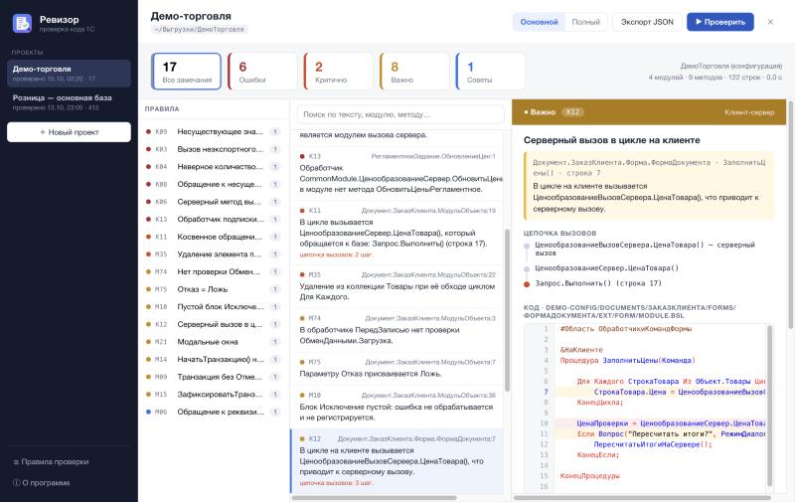Select rule M15 ЗафиксироватьТранз...
The height and width of the screenshot is (502, 795).
(213, 394)
